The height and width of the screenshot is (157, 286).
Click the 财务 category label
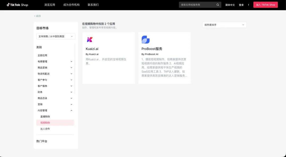pyautogui.click(x=40, y=92)
